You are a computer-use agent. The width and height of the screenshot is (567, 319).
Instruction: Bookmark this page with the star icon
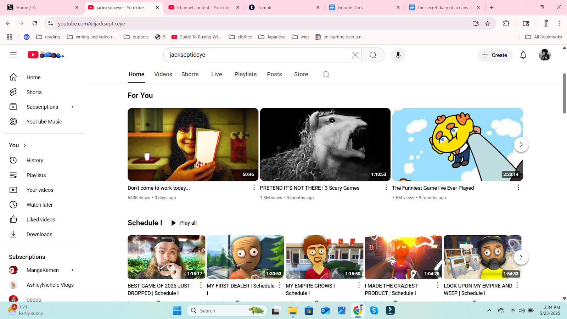pos(488,23)
